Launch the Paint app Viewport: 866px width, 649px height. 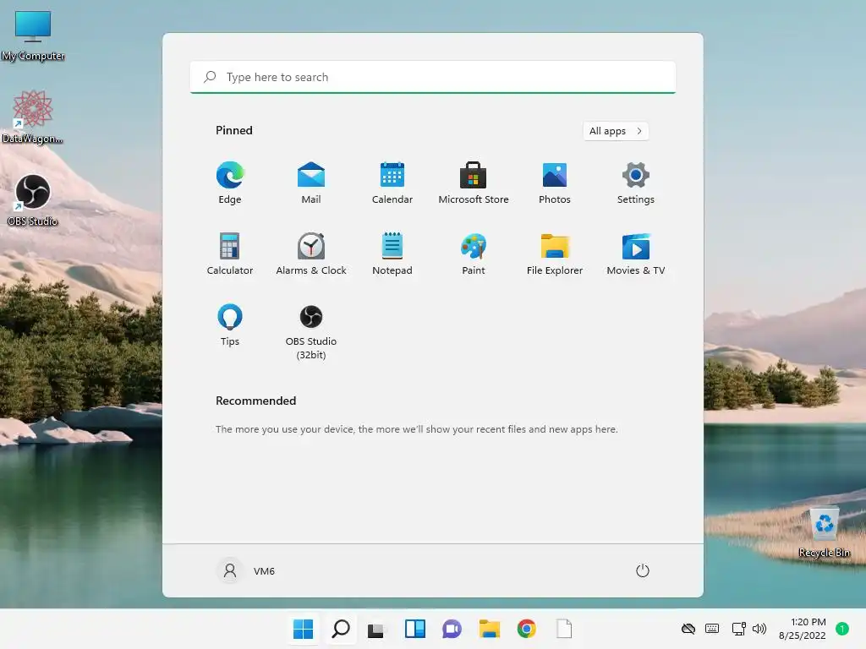coord(474,254)
